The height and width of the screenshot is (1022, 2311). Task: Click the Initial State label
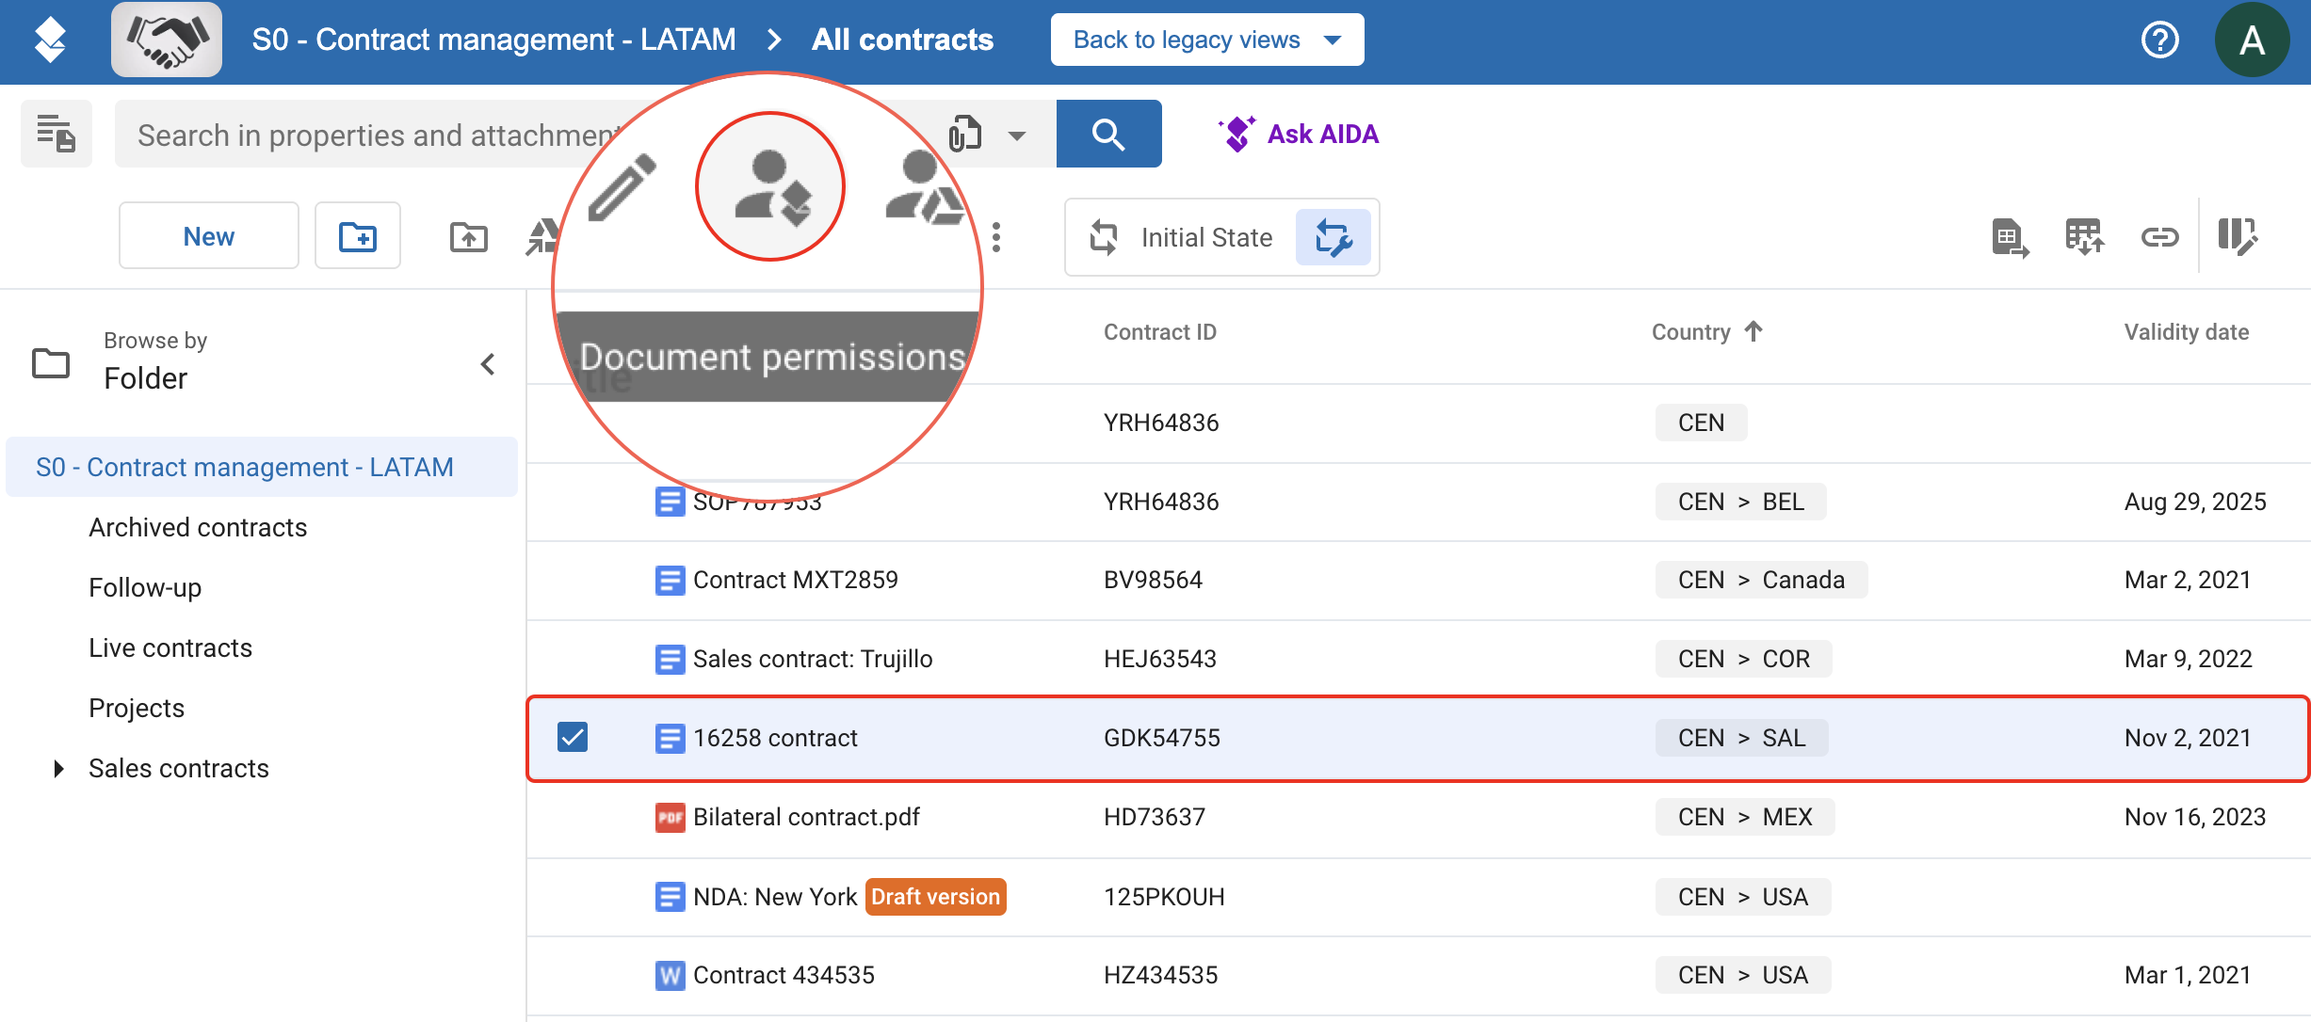(x=1206, y=237)
